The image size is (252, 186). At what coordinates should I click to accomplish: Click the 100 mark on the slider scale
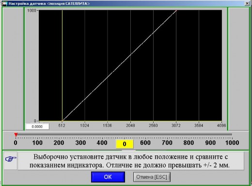(x=37, y=143)
